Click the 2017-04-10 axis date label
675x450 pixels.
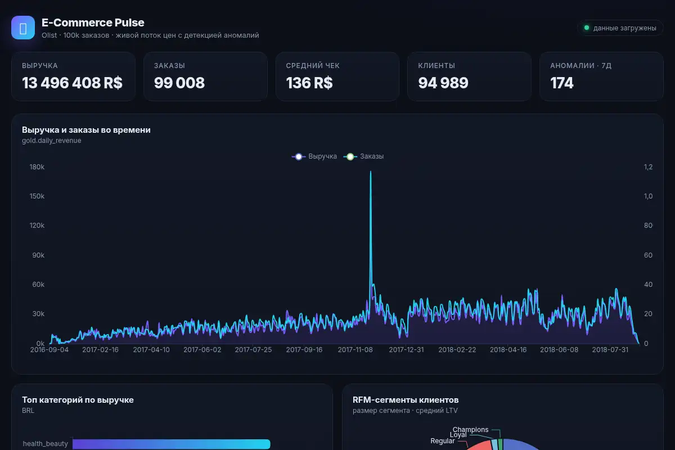click(151, 349)
